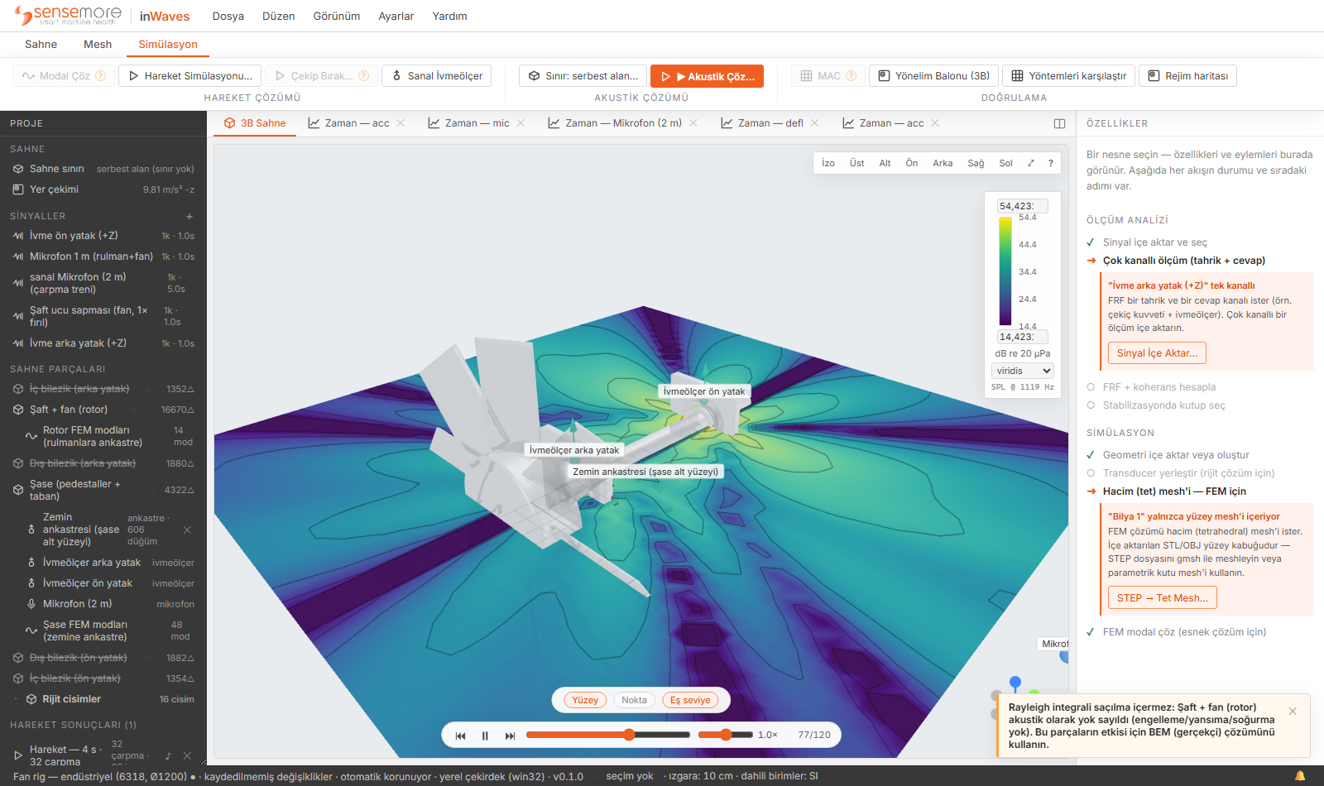Open the Rejim haritası tool
Viewport: 1324px width, 786px height.
1187,76
